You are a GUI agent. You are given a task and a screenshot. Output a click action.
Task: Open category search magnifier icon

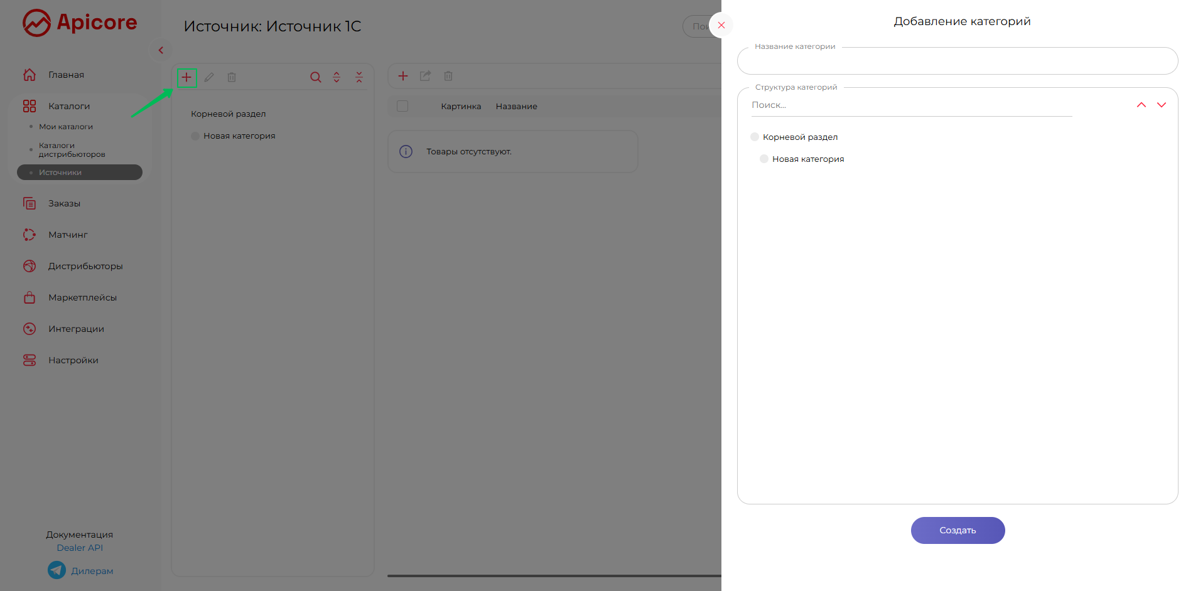tap(315, 77)
